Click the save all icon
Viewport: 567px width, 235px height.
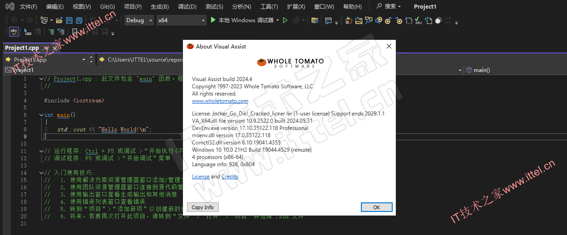click(79, 20)
